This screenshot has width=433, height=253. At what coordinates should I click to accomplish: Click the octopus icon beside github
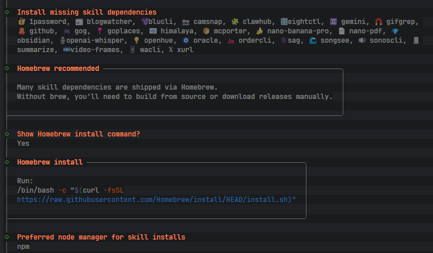click(21, 30)
